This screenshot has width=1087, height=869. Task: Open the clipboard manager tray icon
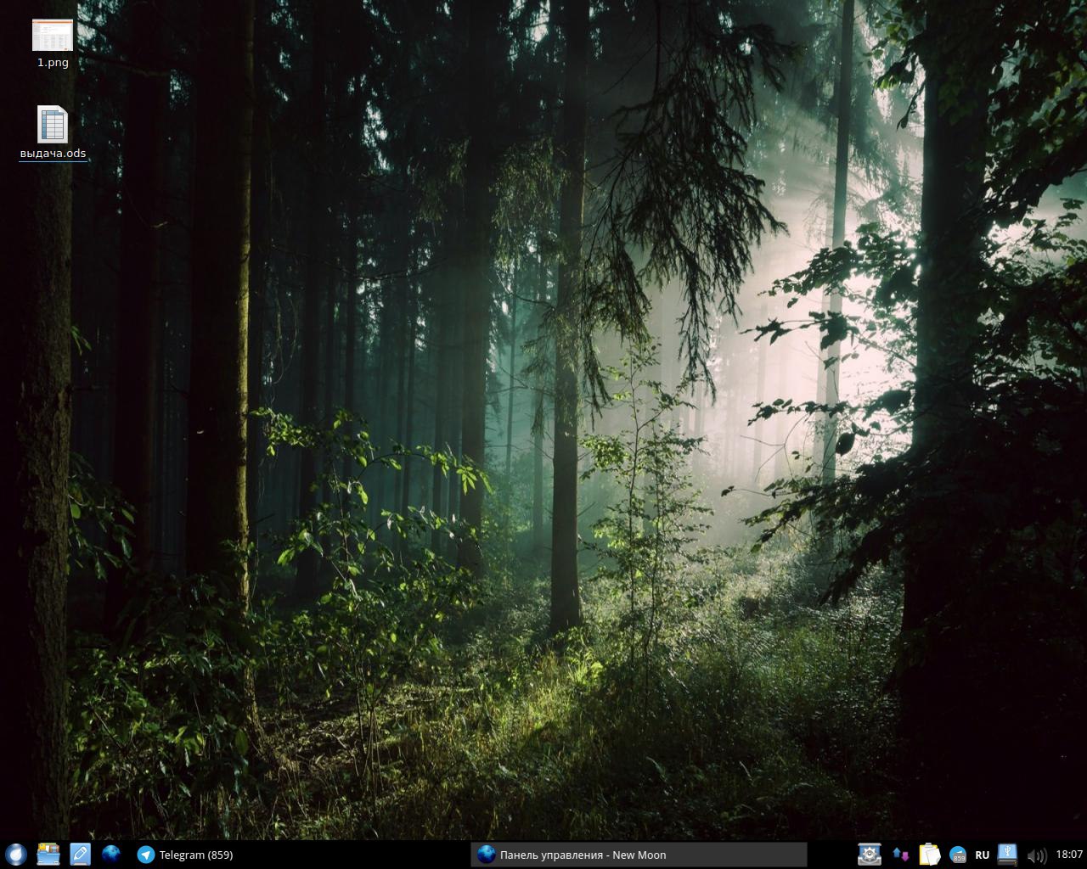click(x=929, y=855)
